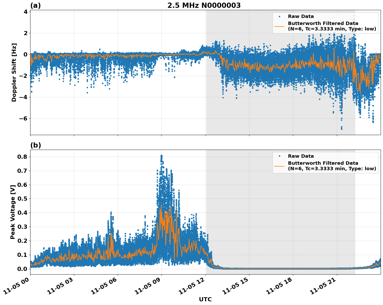Click the 11-05 12 tick label
Image resolution: width=383 pixels, height=305 pixels.
point(191,286)
